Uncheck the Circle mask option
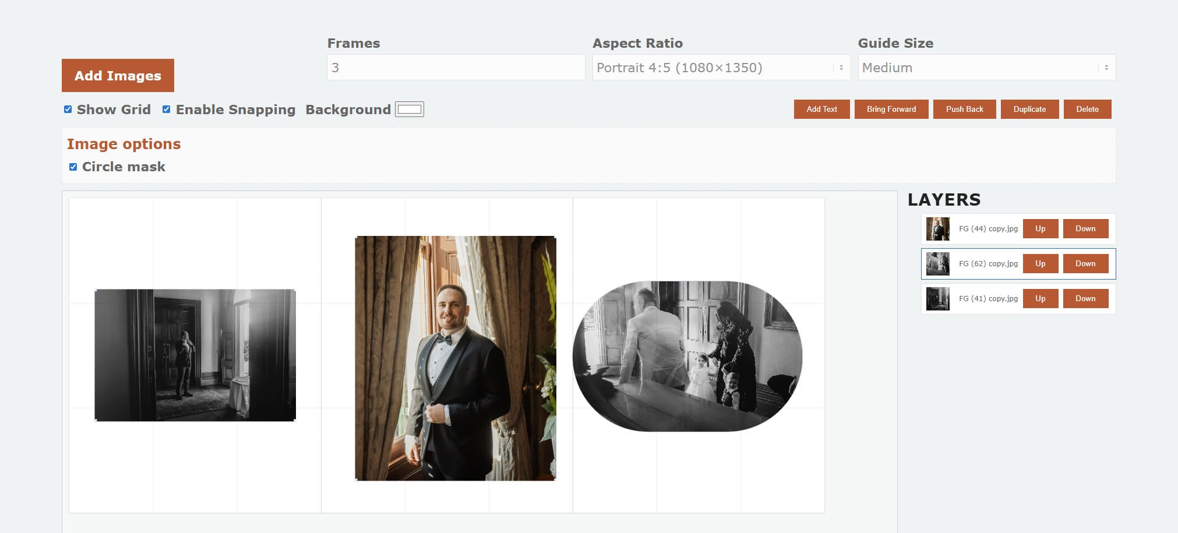 pos(72,167)
